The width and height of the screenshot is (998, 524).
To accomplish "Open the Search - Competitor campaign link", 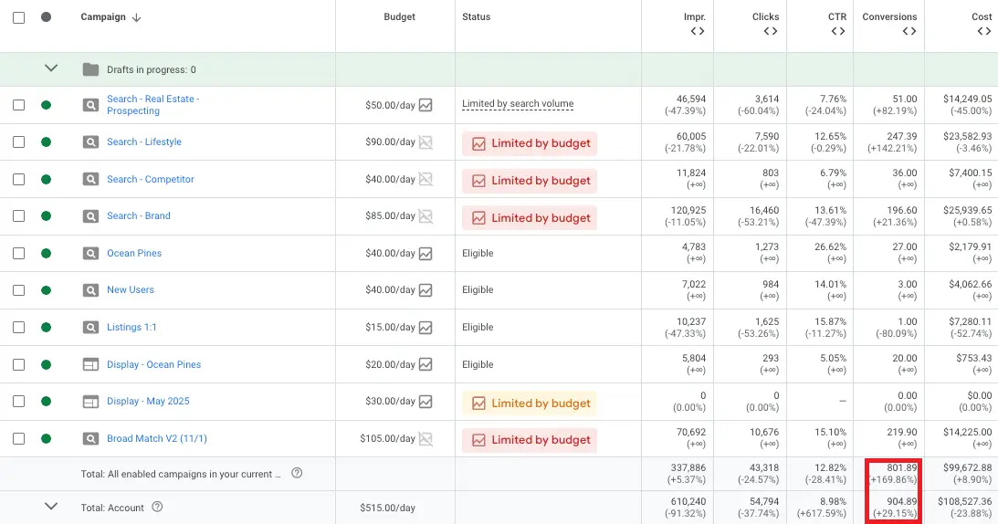I will point(151,179).
